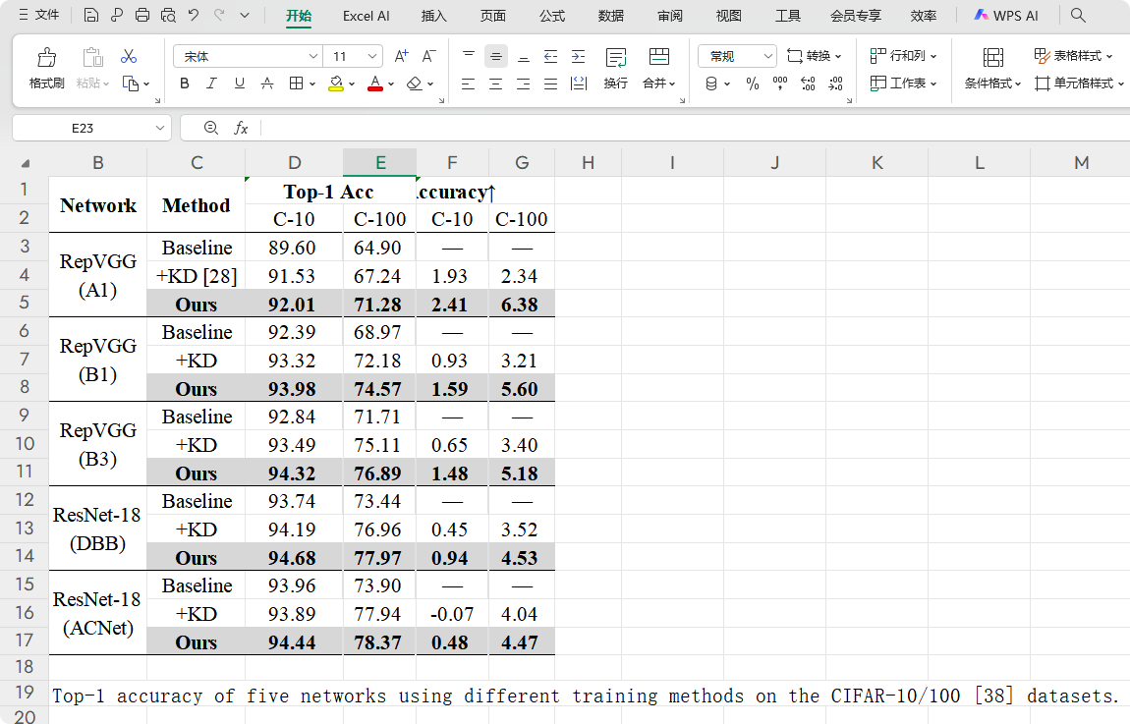
Task: Toggle Italic formatting
Action: [x=212, y=84]
